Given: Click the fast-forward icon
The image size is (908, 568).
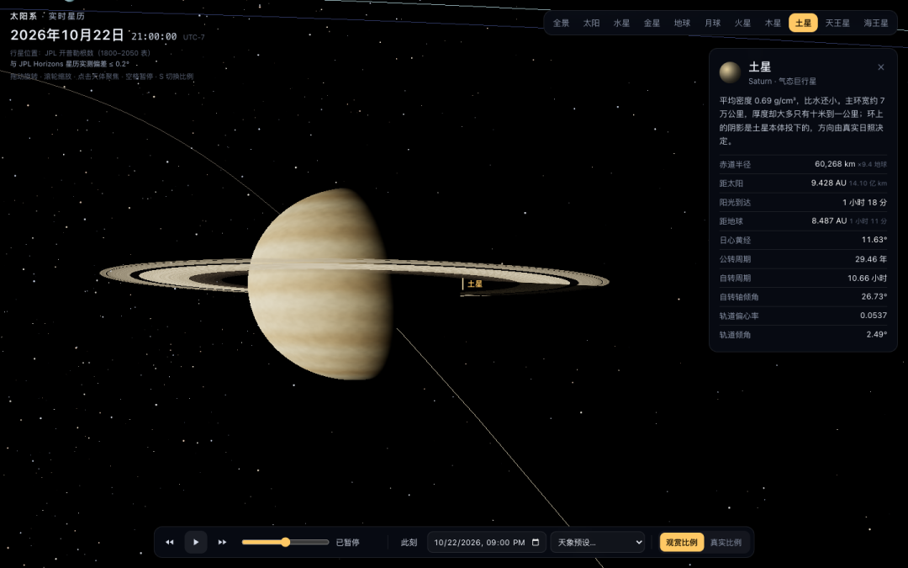Looking at the screenshot, I should (x=222, y=543).
